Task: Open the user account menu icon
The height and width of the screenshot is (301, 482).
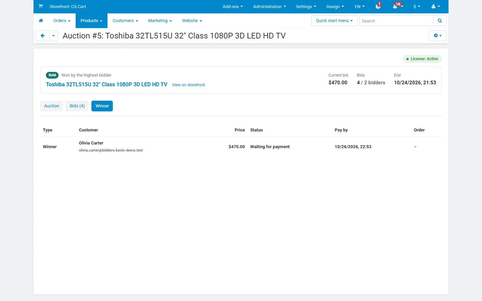Action: tap(435, 6)
